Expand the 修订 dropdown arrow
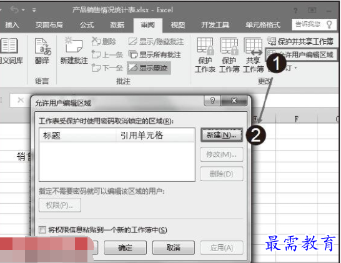Viewport: 341px width, 263px height. pos(295,68)
